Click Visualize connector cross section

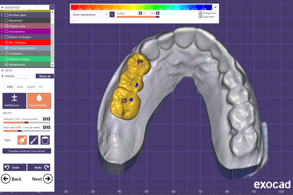point(27,151)
